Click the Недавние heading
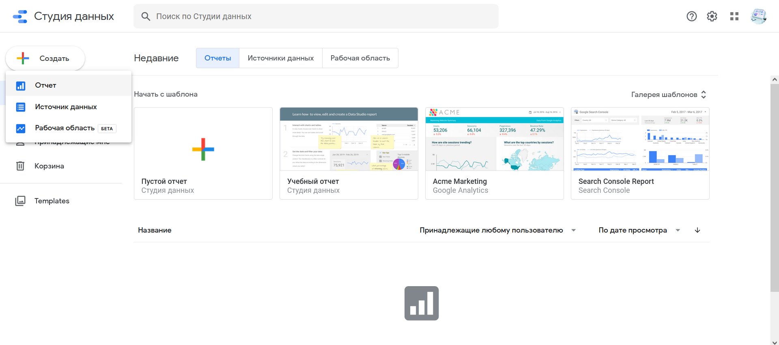The image size is (779, 345). point(156,58)
